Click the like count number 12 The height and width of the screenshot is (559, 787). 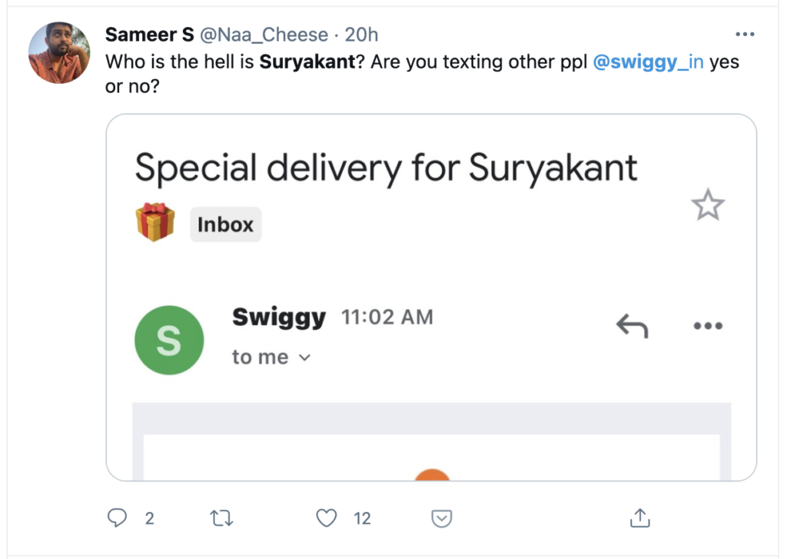click(x=362, y=518)
